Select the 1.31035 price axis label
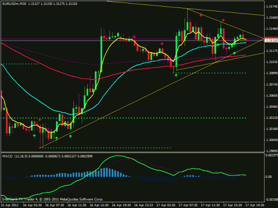 coord(272,62)
